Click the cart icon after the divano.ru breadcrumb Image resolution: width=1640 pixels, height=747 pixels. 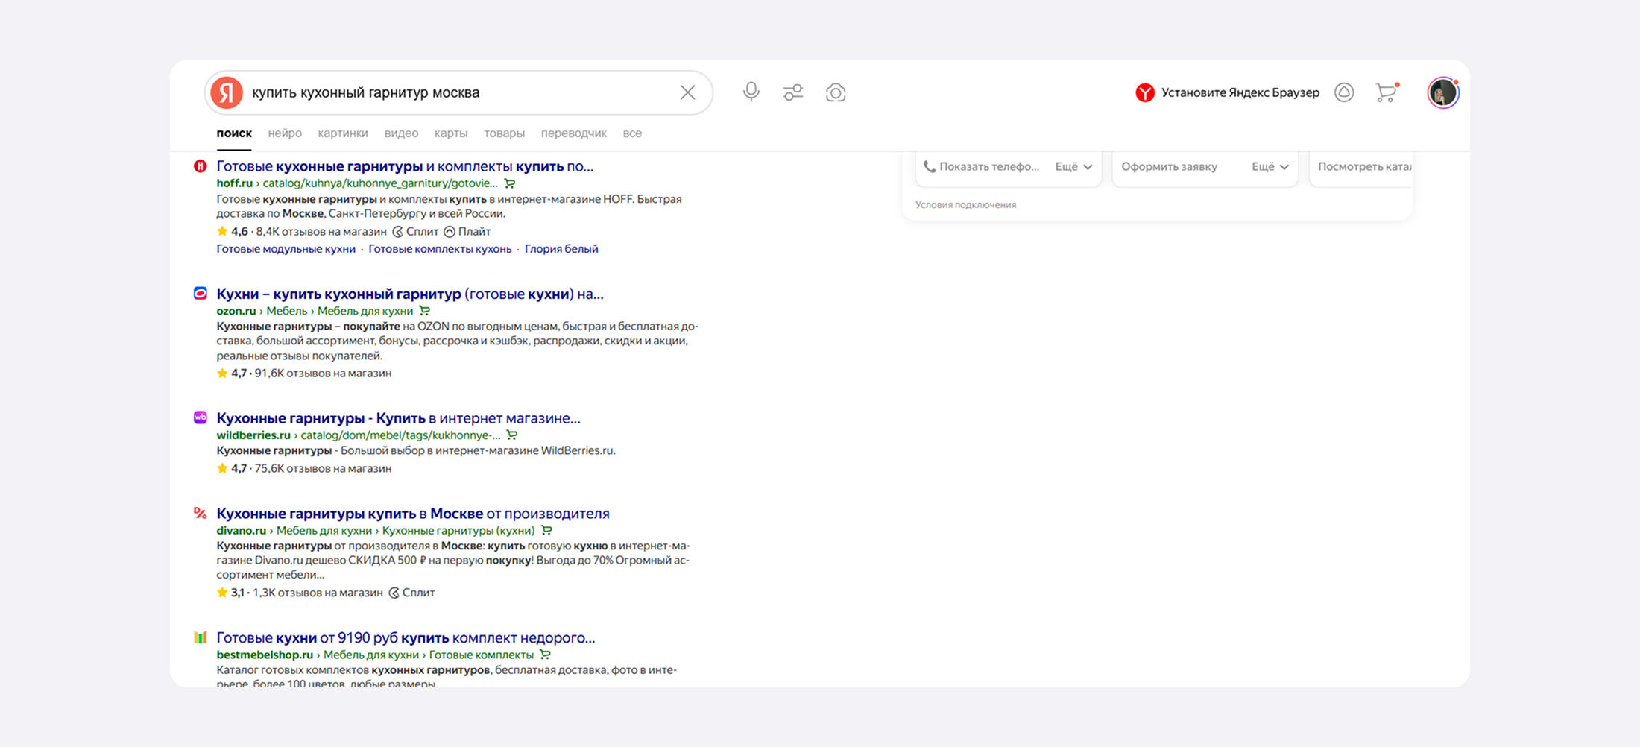click(546, 531)
